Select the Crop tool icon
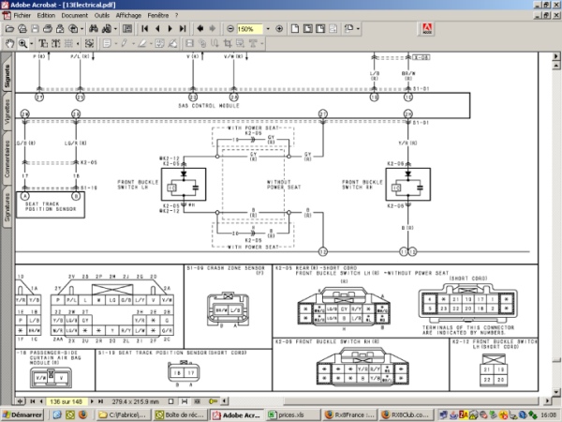The image size is (562, 422). [228, 44]
